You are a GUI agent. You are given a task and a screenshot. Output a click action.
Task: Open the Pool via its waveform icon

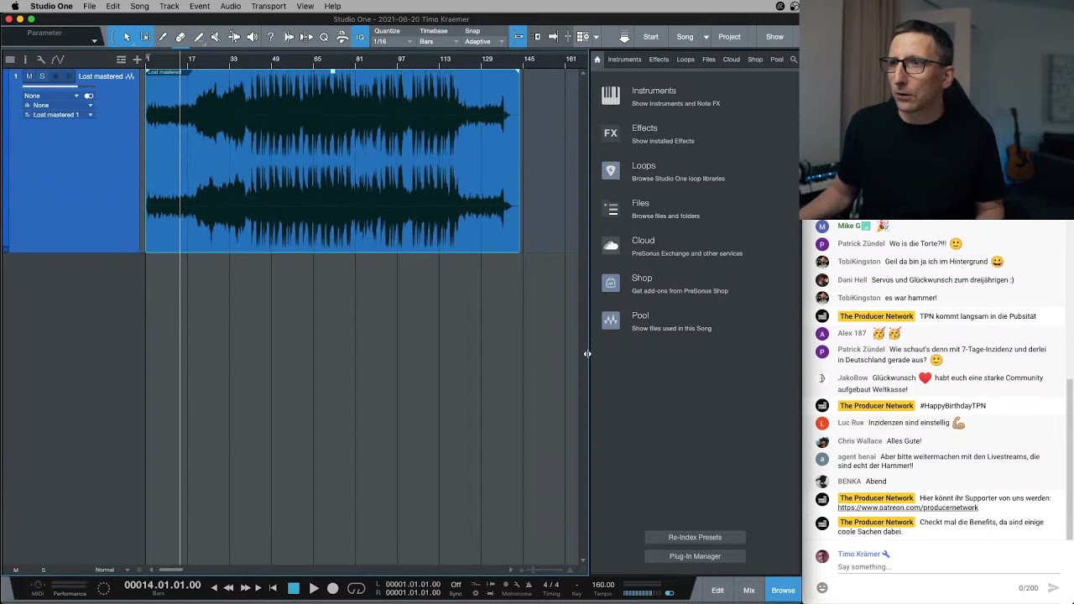[611, 320]
